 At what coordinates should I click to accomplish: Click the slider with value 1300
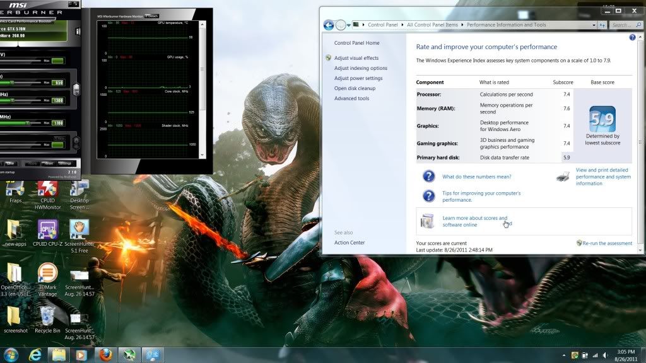point(21,100)
